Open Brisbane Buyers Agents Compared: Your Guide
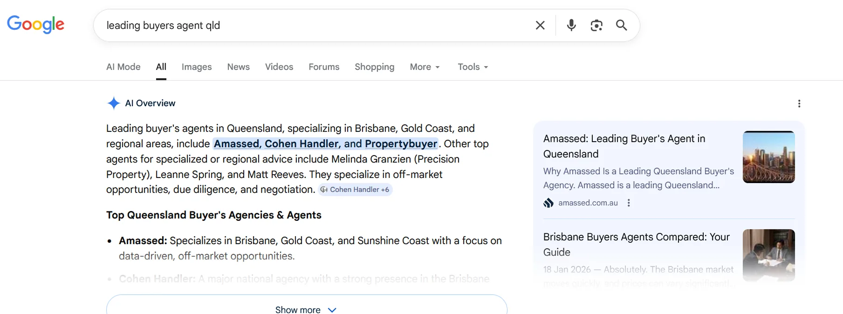Screen dimensions: 843x314 pyautogui.click(x=637, y=245)
